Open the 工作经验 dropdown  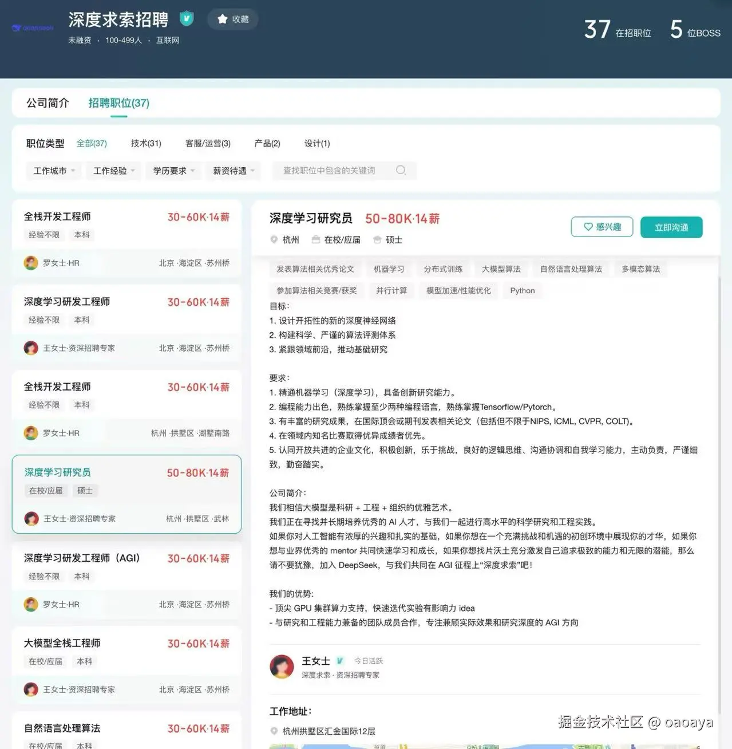pos(114,171)
